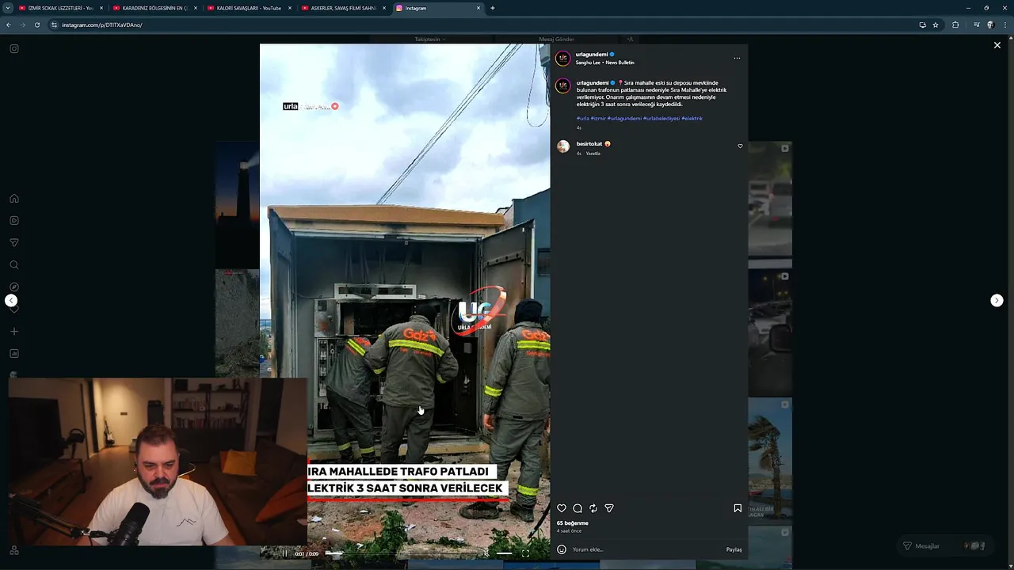Reload the Instagram page

[37, 25]
